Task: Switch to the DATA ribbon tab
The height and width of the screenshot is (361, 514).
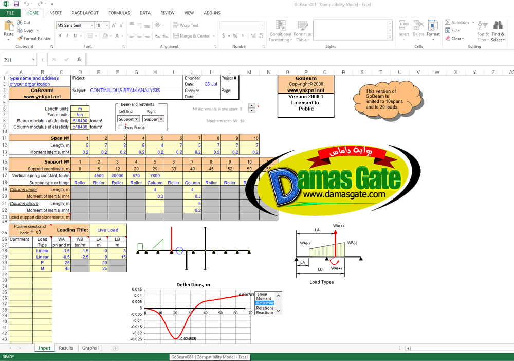Action: (x=145, y=13)
